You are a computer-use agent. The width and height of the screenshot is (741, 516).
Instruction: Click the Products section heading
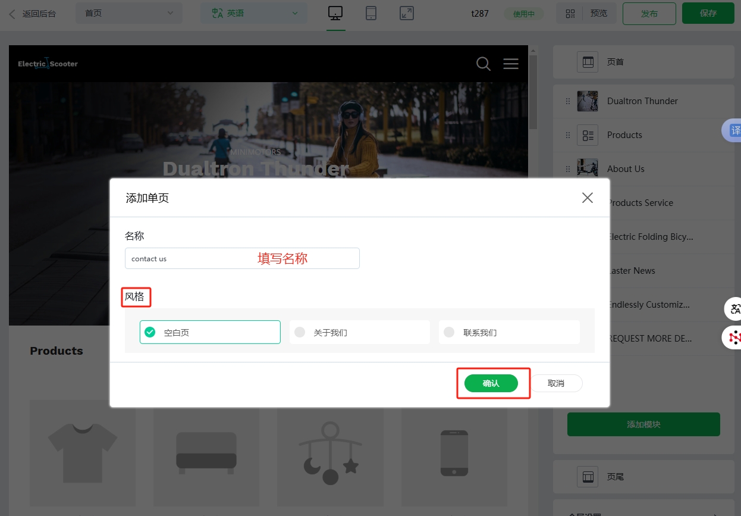56,351
